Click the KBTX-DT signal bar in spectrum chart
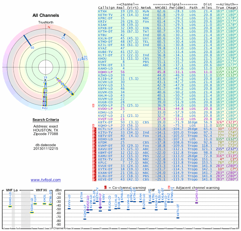 178,217
